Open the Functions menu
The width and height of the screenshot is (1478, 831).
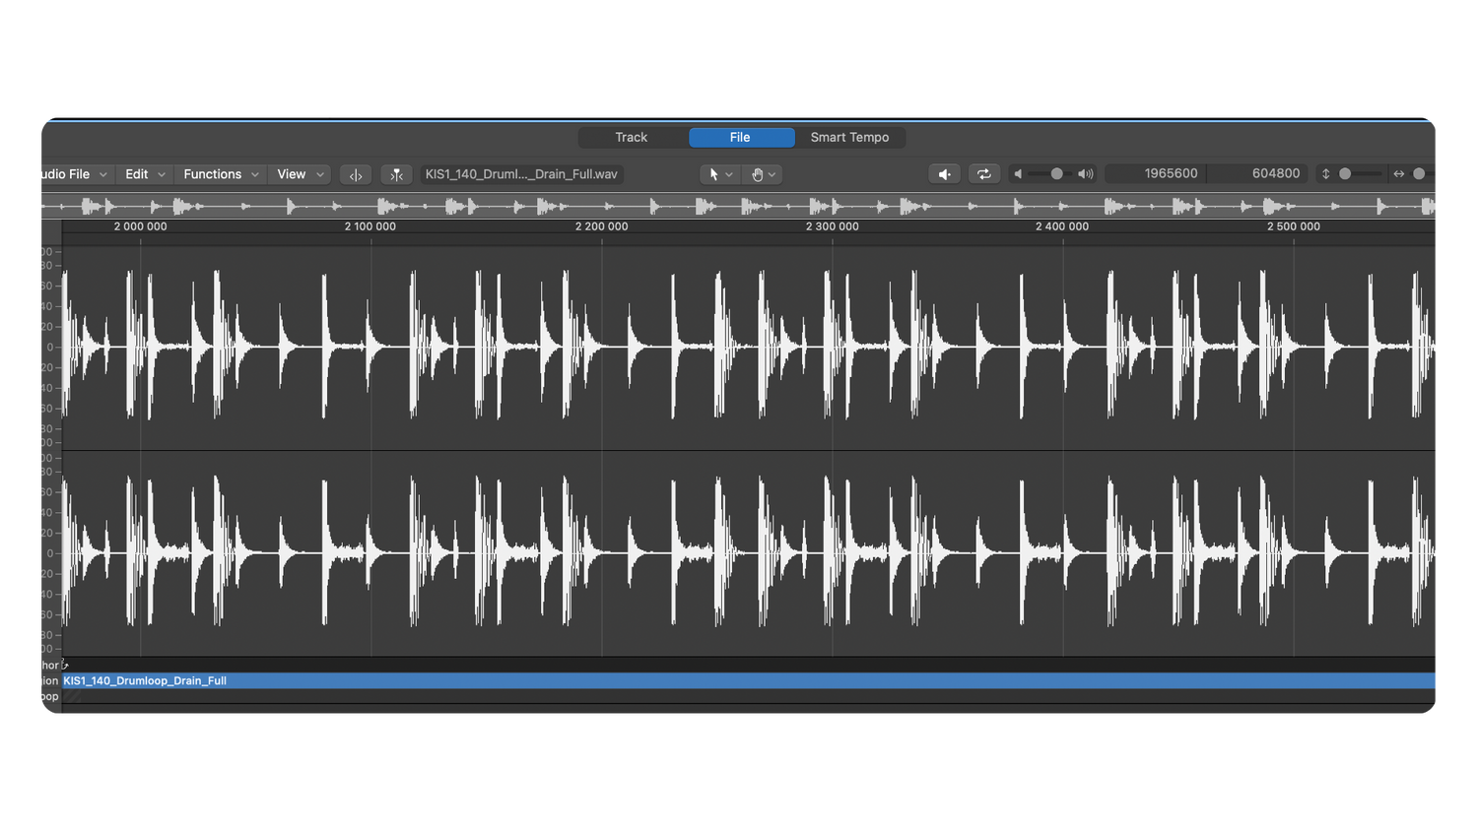coord(214,173)
